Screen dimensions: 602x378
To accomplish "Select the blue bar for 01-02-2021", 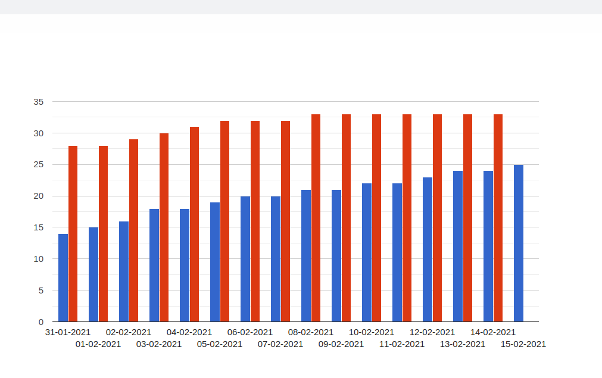I will point(93,274).
